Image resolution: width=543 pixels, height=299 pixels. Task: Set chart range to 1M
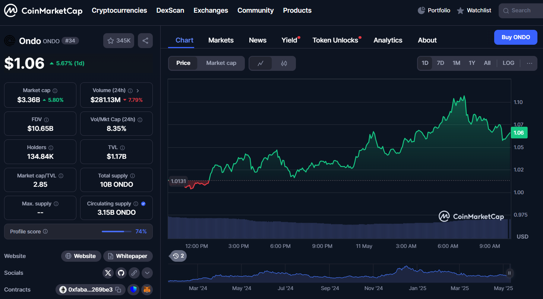pyautogui.click(x=457, y=63)
